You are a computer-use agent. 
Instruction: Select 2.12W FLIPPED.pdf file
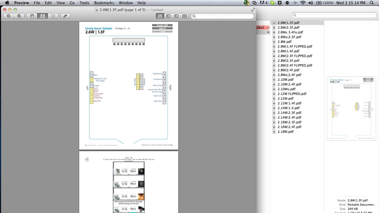[292, 94]
